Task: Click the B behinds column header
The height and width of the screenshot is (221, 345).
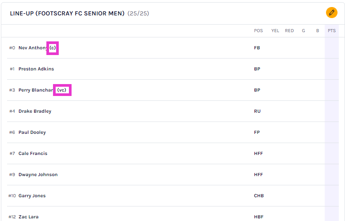Action: [x=317, y=31]
